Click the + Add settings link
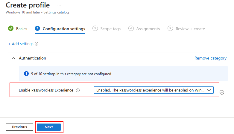The height and width of the screenshot is (134, 234). [x=21, y=44]
